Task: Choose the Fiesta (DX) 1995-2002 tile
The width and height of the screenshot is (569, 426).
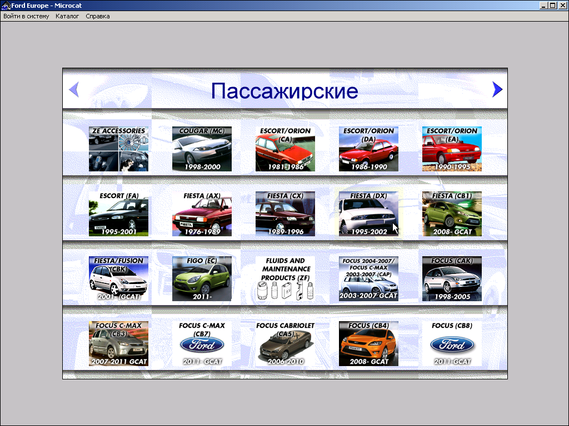Action: click(x=368, y=214)
